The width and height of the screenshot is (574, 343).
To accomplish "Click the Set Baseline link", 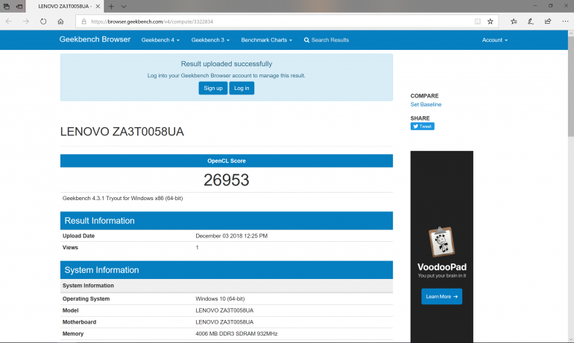I will 426,105.
